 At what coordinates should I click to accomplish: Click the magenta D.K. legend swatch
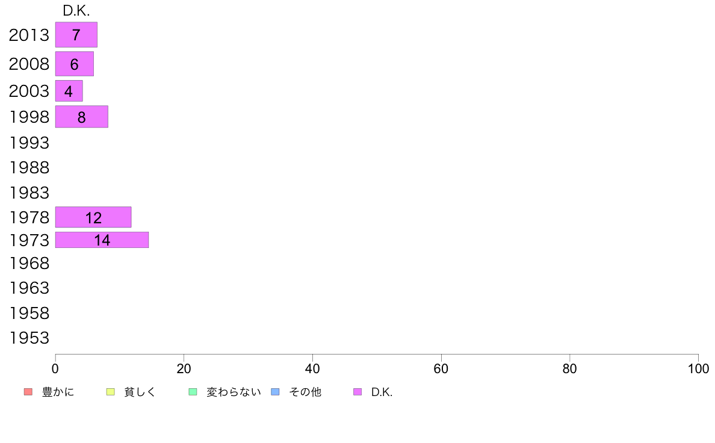click(x=357, y=392)
